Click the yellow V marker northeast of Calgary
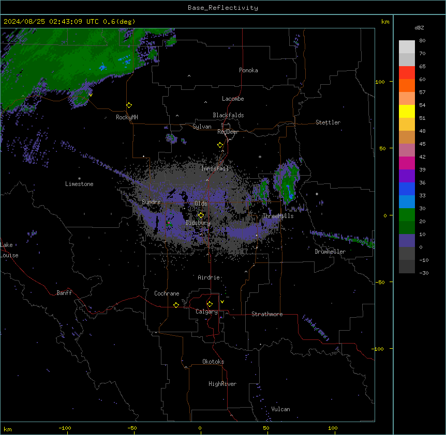 (222, 302)
